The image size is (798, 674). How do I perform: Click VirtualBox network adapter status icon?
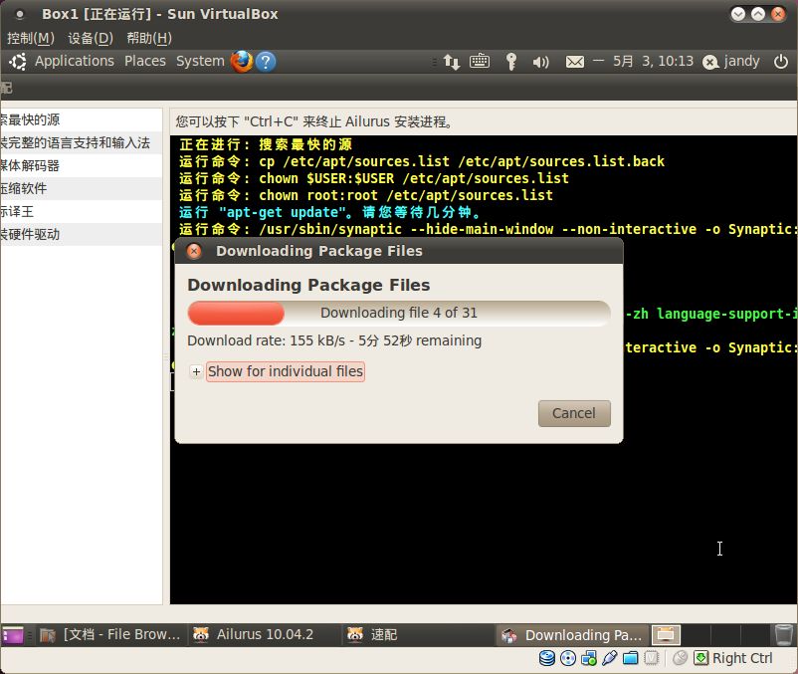[589, 658]
